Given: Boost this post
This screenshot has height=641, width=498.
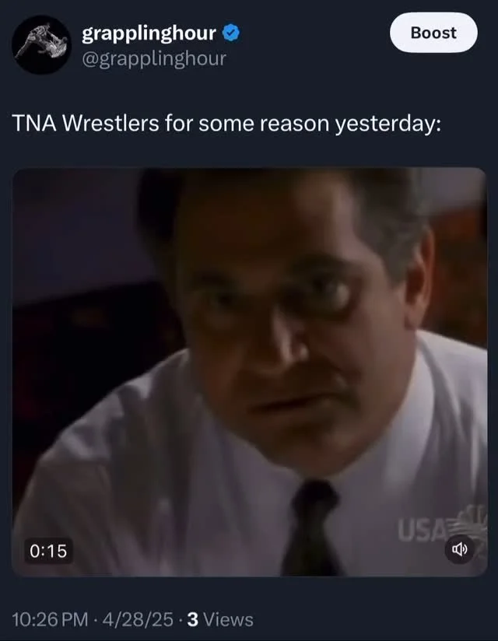Looking at the screenshot, I should click(x=433, y=33).
